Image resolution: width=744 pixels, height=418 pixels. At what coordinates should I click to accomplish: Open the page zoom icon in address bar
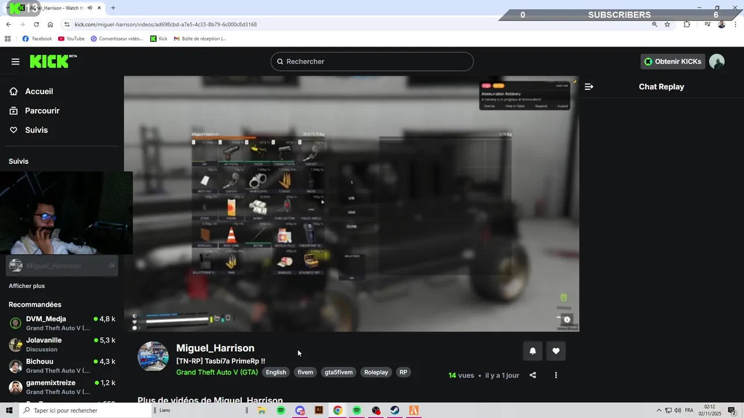pyautogui.click(x=654, y=24)
